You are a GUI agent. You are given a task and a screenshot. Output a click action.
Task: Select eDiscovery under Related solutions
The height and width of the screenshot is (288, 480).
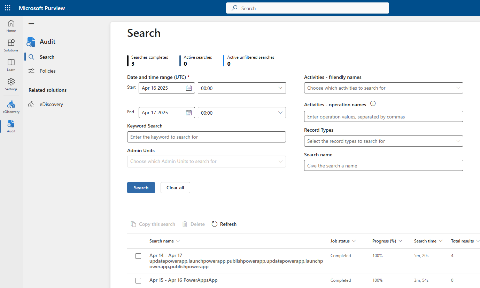coord(51,104)
